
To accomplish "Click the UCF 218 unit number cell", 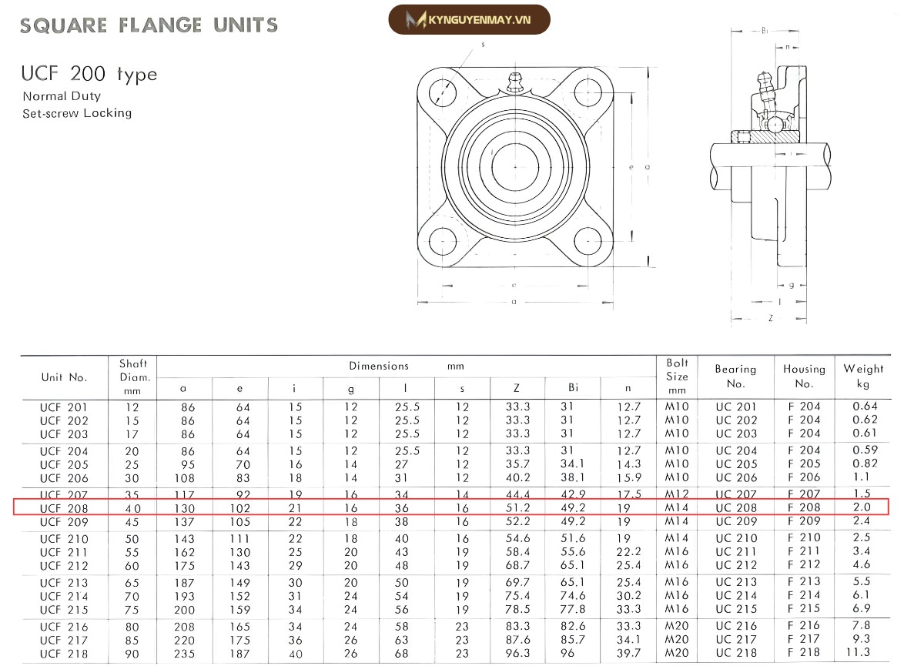I will click(x=64, y=654).
